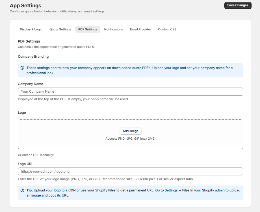
Task: Open the Quote Settings tab
Action: click(x=60, y=29)
